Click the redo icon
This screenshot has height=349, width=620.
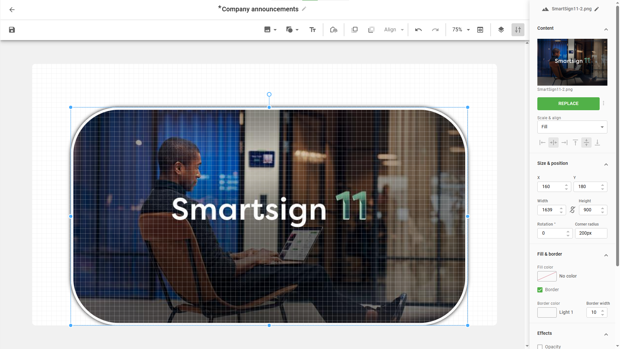coord(435,30)
